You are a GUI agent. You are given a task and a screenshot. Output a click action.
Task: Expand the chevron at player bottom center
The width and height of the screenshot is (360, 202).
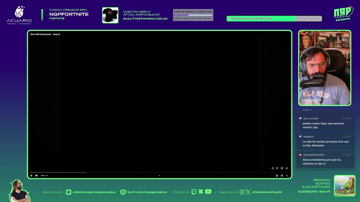pos(159,176)
